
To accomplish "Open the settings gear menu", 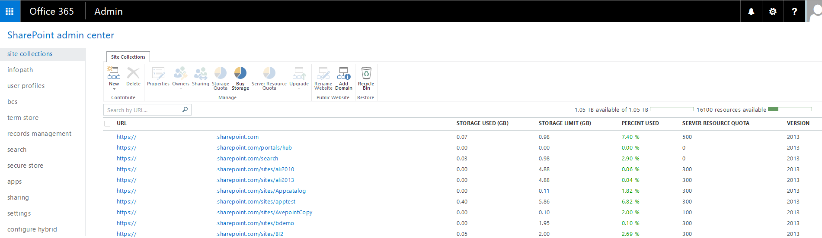I will tap(773, 12).
